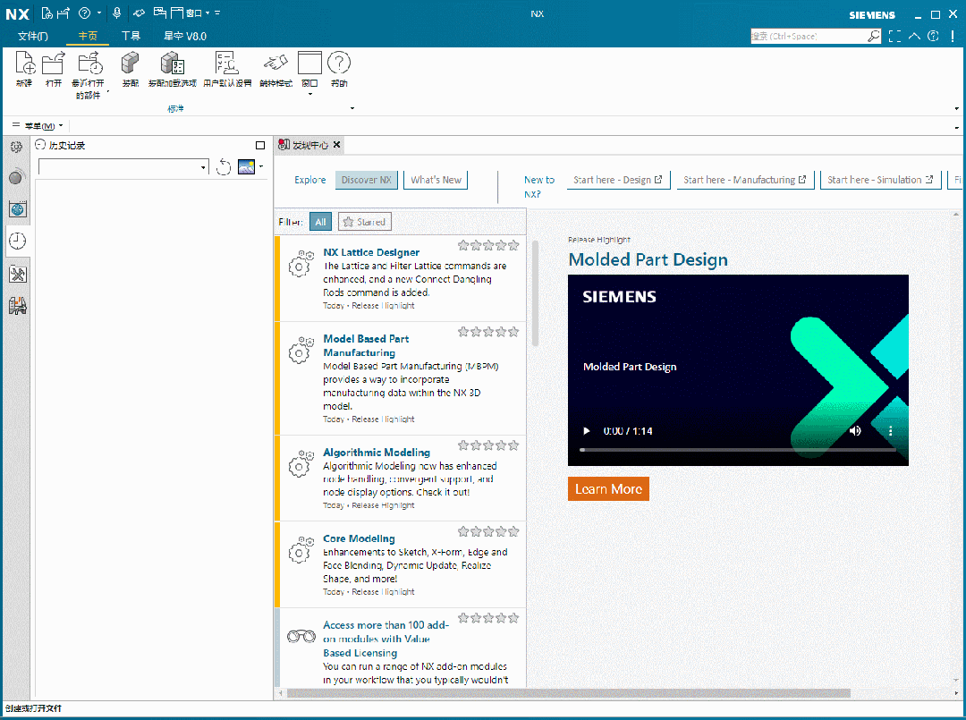Click the exclamation notification icon
This screenshot has width=966, height=720.
(953, 37)
